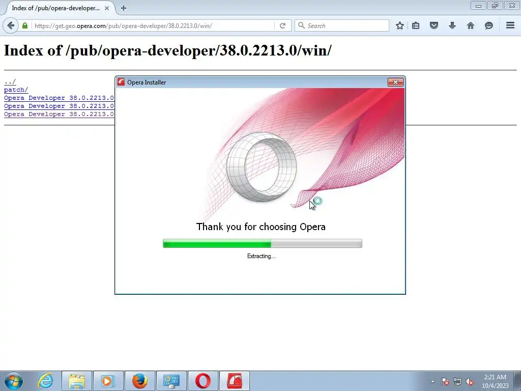Open the third Opera Developer 38.0.2213.0 link
The image size is (521, 391).
click(x=59, y=114)
